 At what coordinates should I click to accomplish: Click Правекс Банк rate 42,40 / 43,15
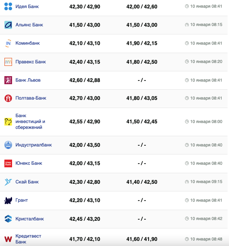click(x=85, y=62)
